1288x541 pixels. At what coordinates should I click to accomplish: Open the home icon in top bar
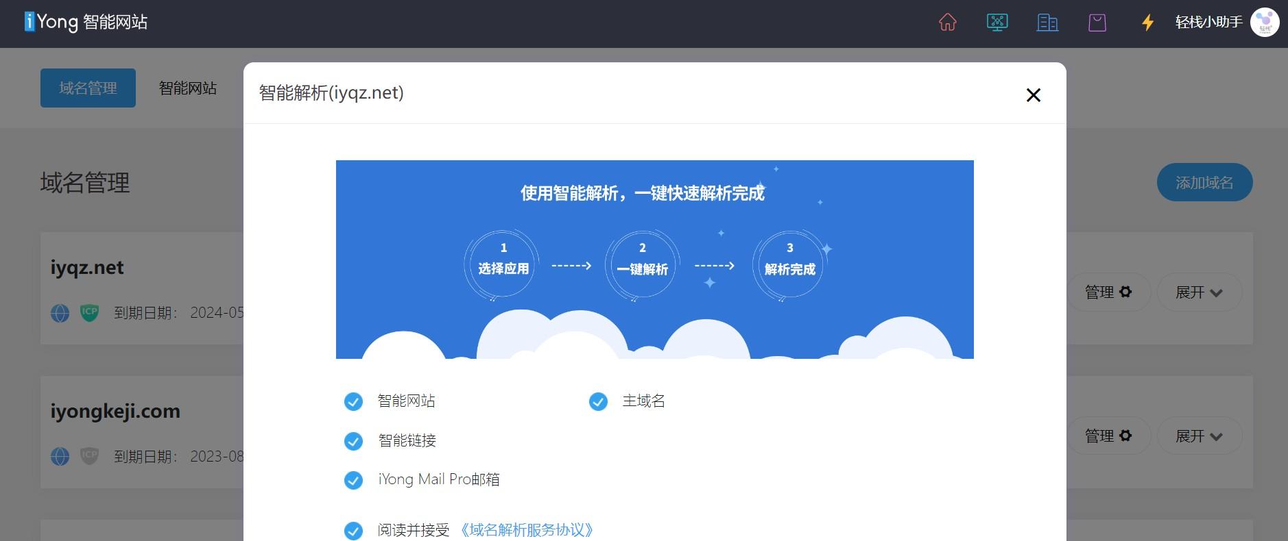947,23
